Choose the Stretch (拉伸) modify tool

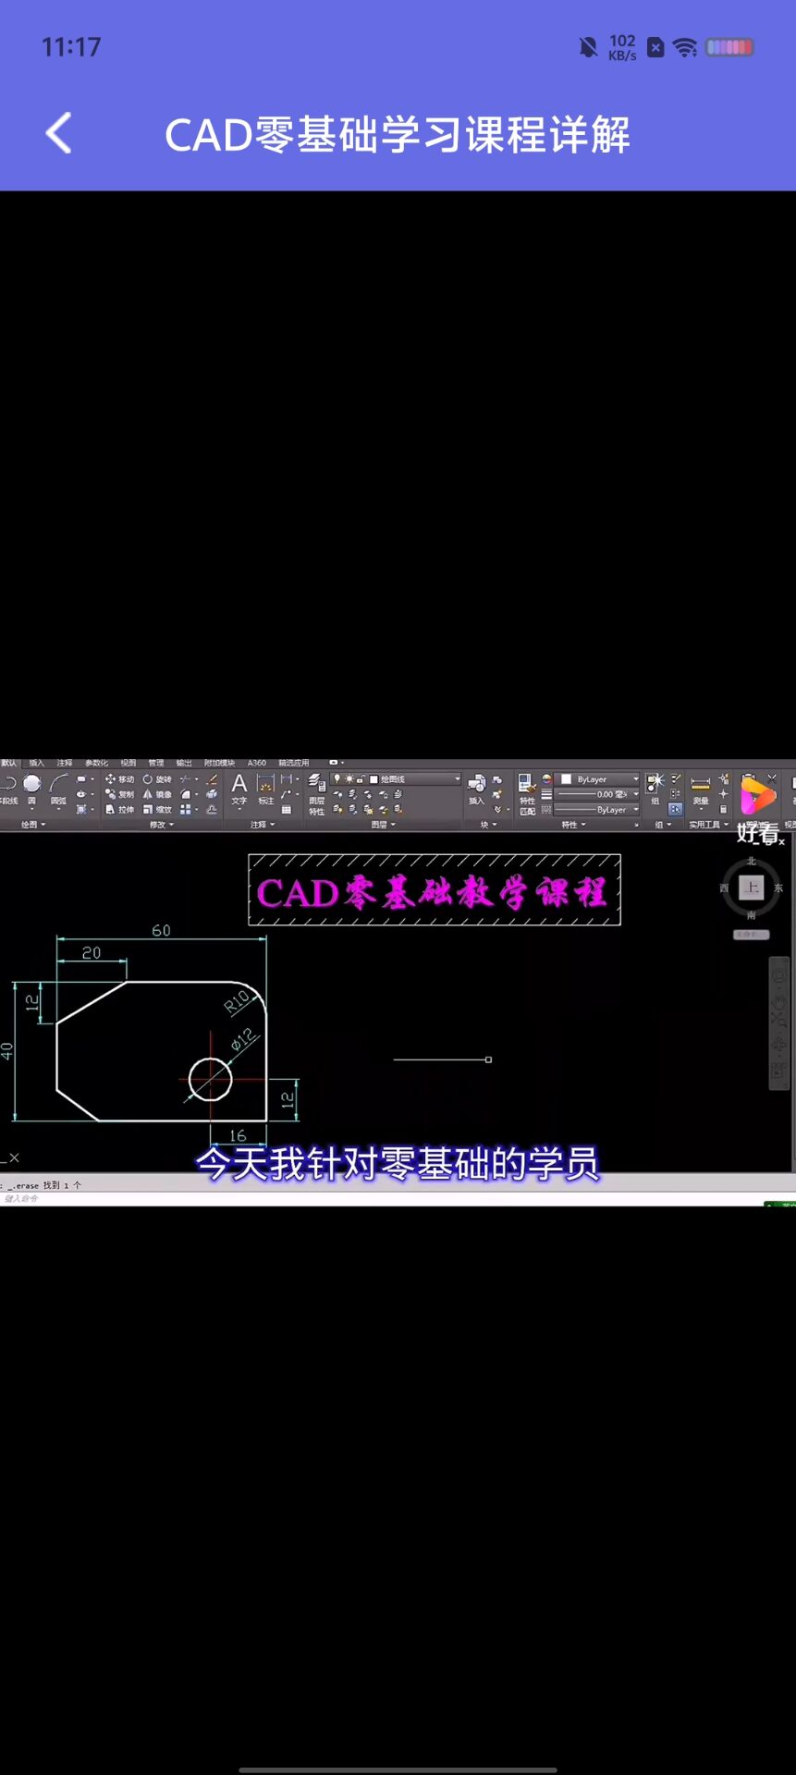pyautogui.click(x=119, y=809)
